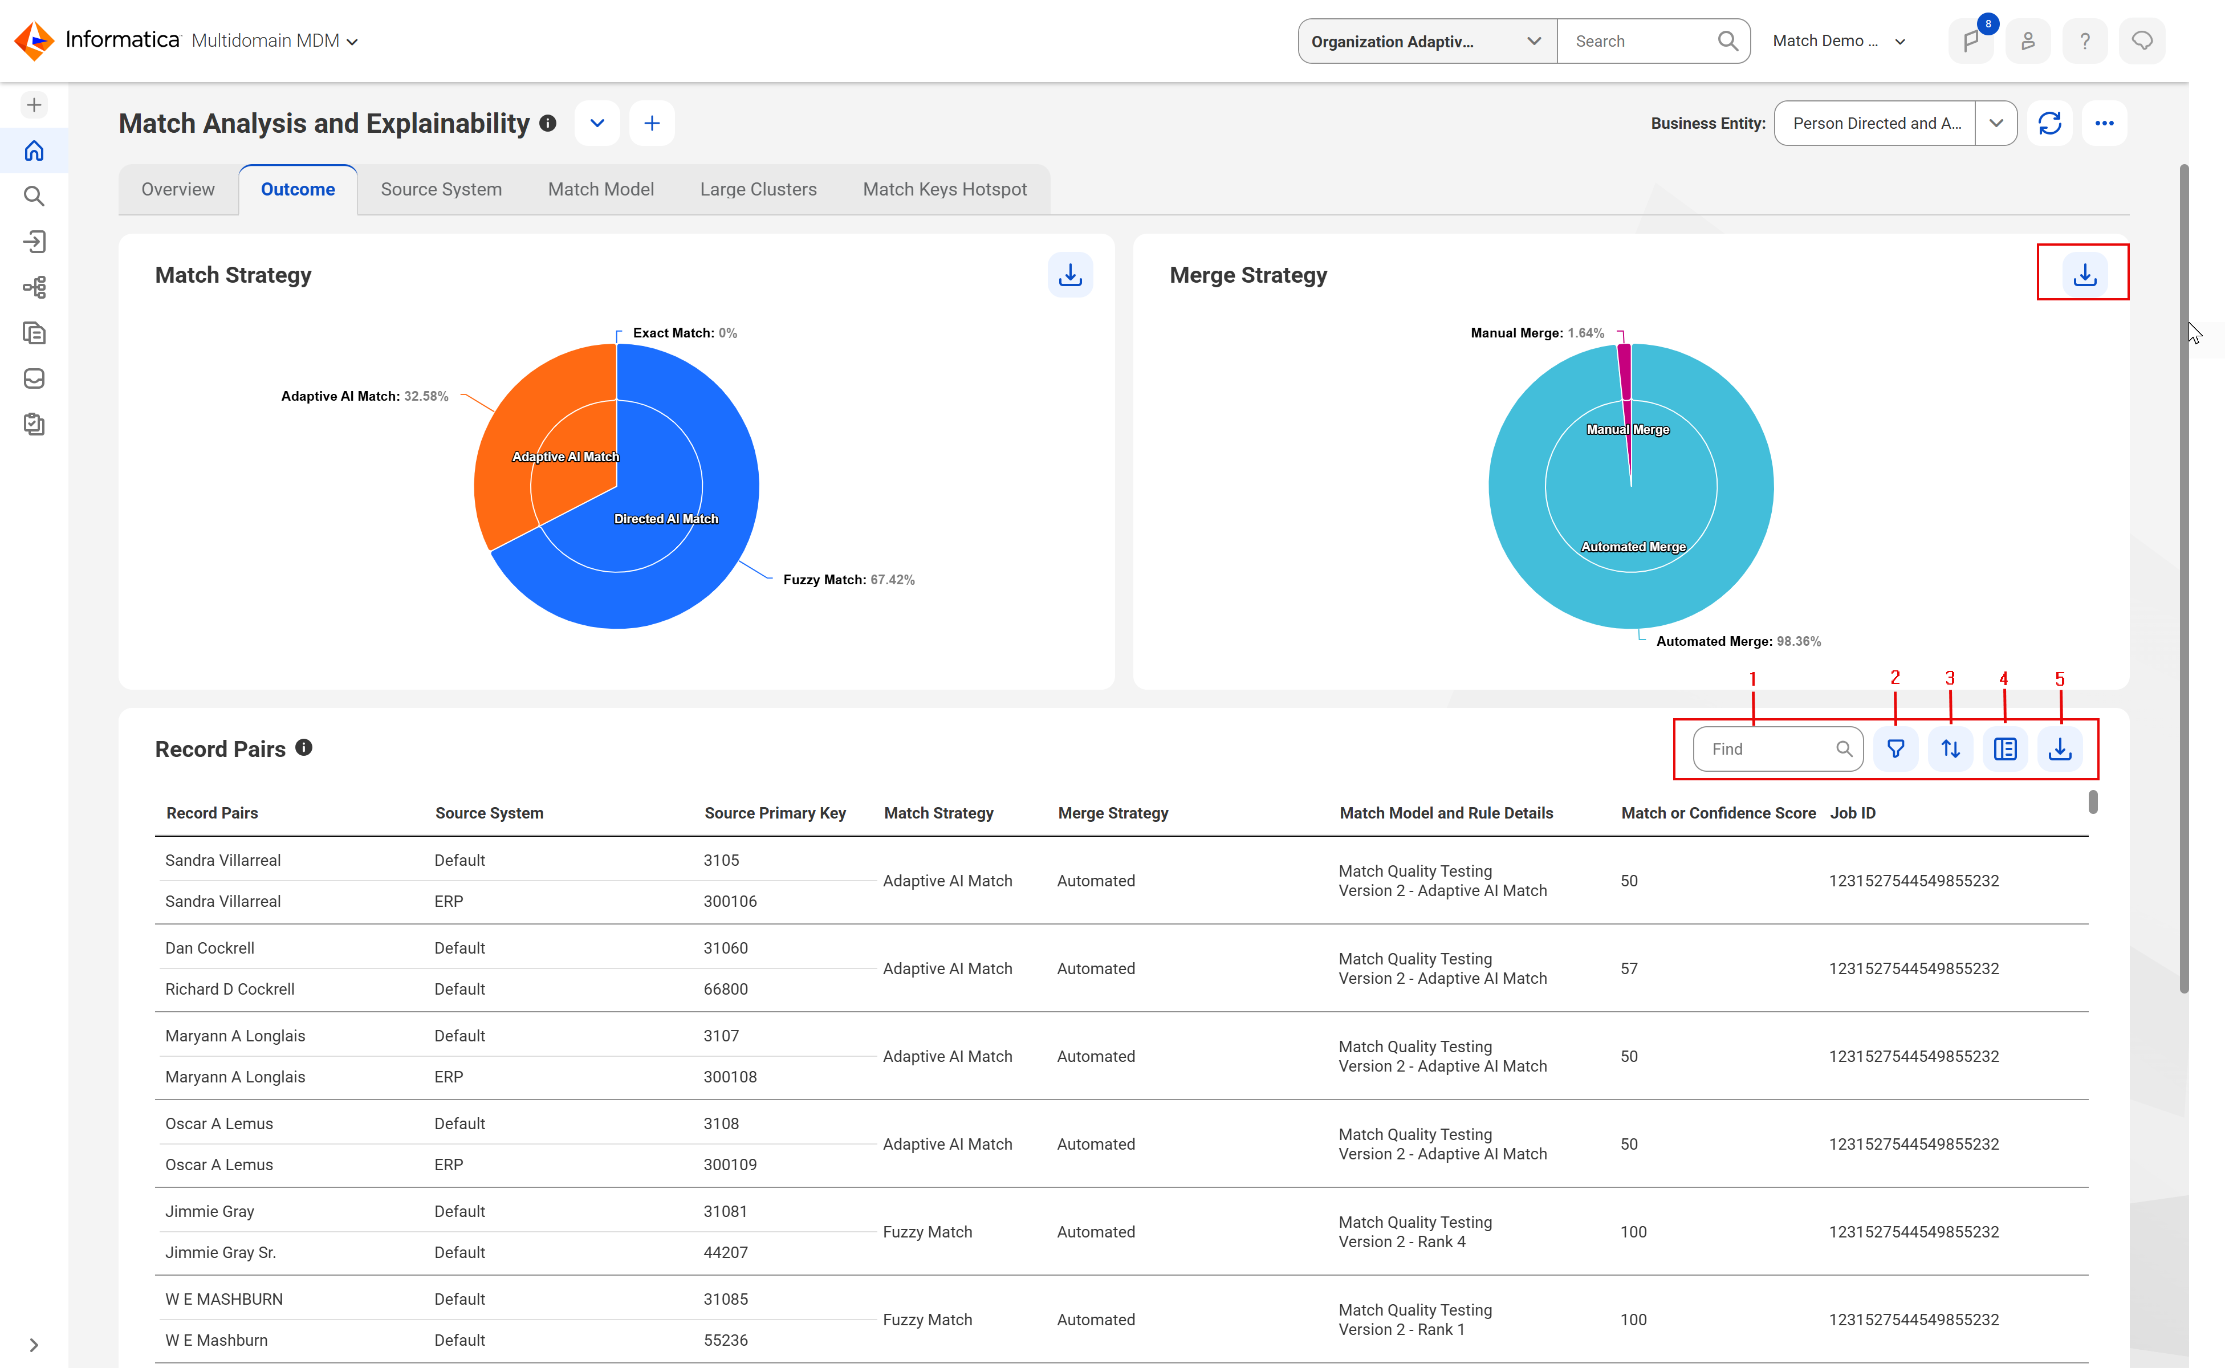Open the sidebar Search icon
Image resolution: width=2225 pixels, height=1368 pixels.
(x=34, y=196)
